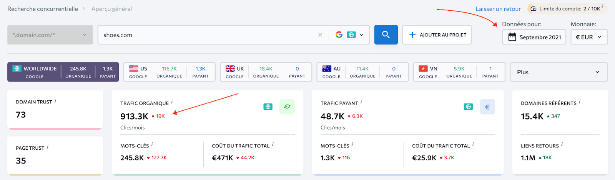Click info icon next to Domaines référents

tap(580, 102)
